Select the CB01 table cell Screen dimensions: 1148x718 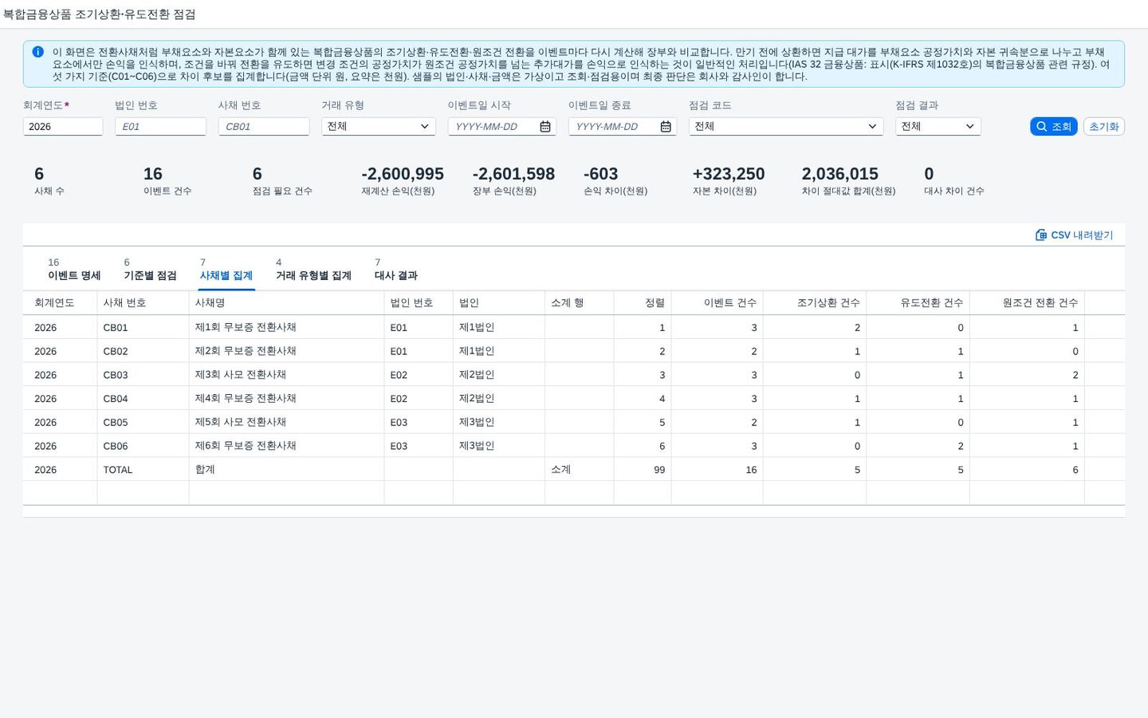[x=143, y=328]
